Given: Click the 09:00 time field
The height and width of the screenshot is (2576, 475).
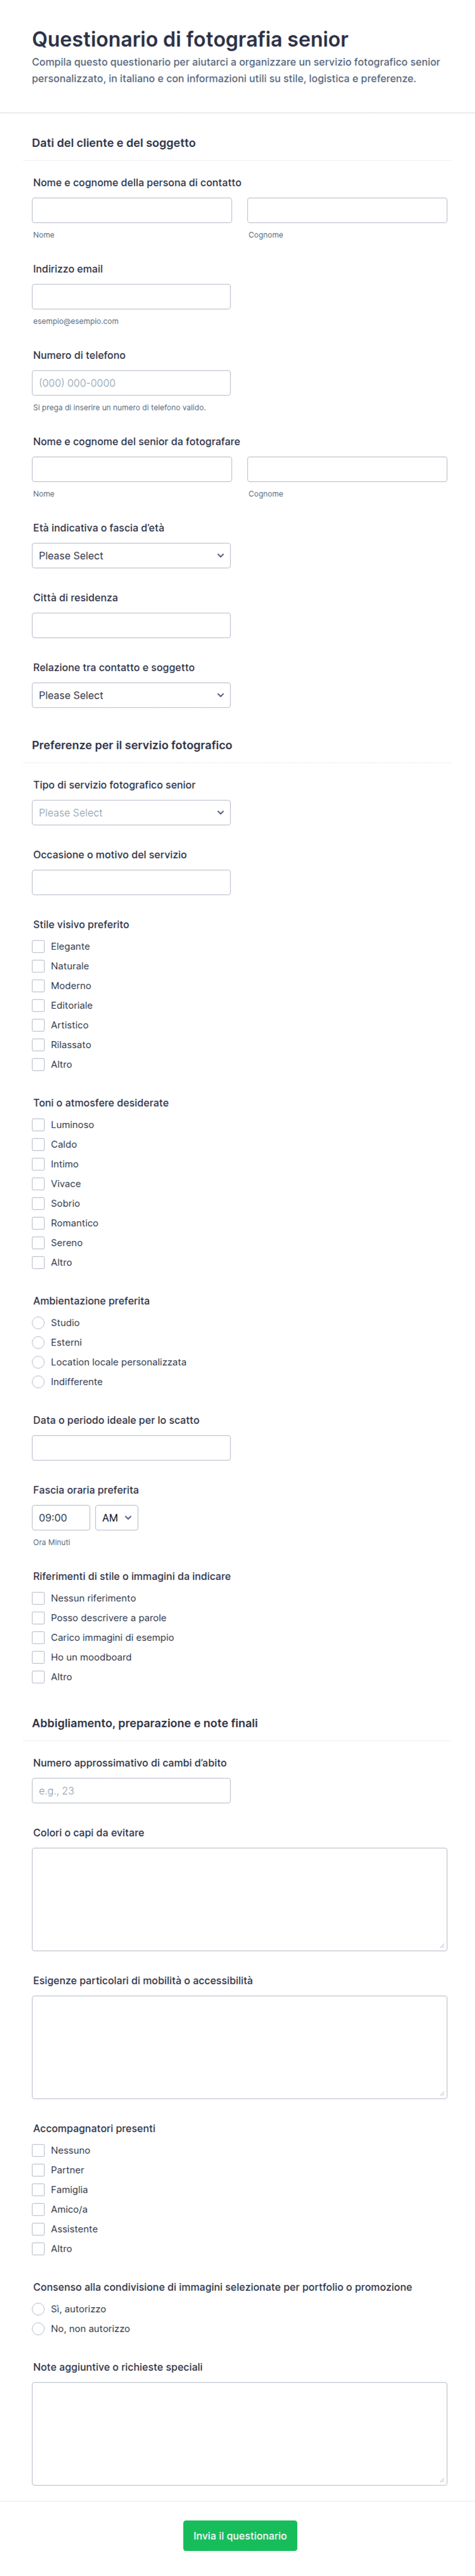Looking at the screenshot, I should [x=61, y=1517].
